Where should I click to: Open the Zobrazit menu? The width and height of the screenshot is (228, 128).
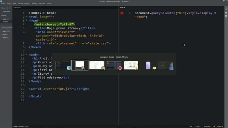click(20, 4)
